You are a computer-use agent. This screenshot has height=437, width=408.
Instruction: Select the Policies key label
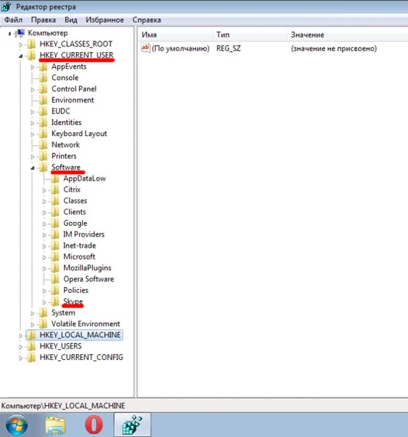76,290
